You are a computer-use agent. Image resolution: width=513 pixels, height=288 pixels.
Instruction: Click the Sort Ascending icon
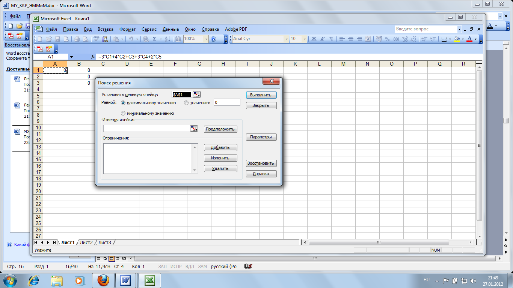pyautogui.click(x=167, y=39)
